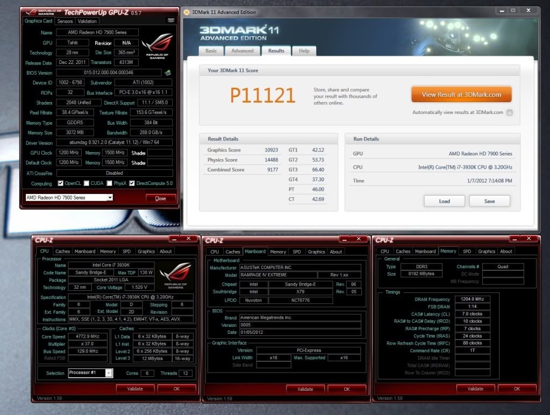550x415 pixels.
Task: Click the ROG logo in CPU-Z processor window
Action: click(175, 275)
